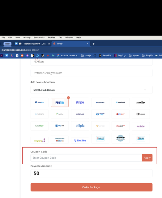Click the Apply coupon button
Viewport: 162px width, 198px height.
tap(147, 158)
